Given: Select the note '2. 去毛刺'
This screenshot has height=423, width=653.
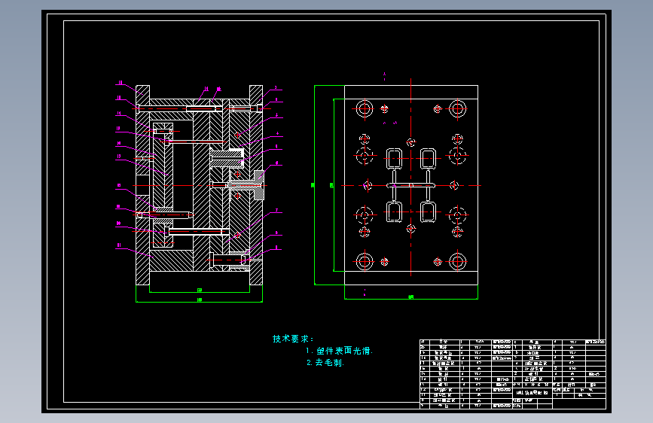Looking at the screenshot, I should pyautogui.click(x=325, y=363).
